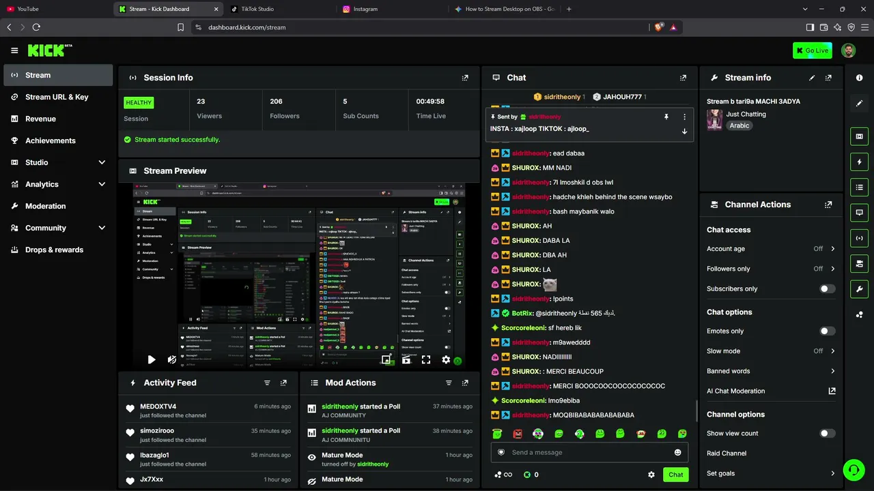This screenshot has height=491, width=874.
Task: Open the support headset bubble
Action: point(853,470)
